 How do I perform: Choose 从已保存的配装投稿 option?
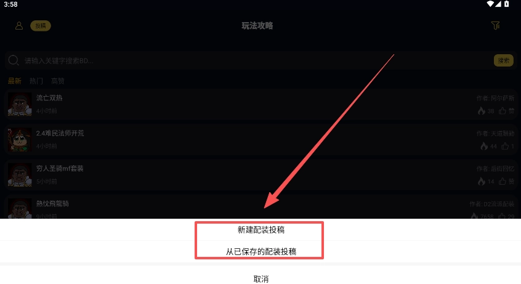pos(260,252)
